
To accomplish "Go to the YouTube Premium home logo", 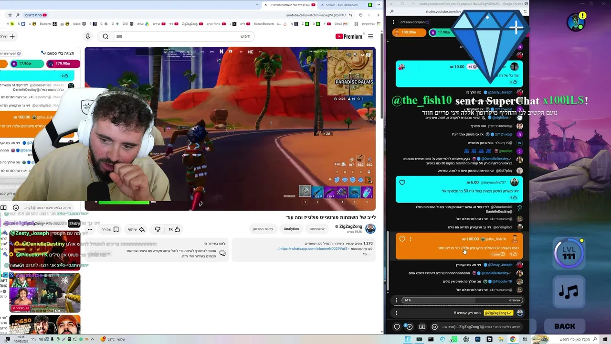I will pos(349,36).
